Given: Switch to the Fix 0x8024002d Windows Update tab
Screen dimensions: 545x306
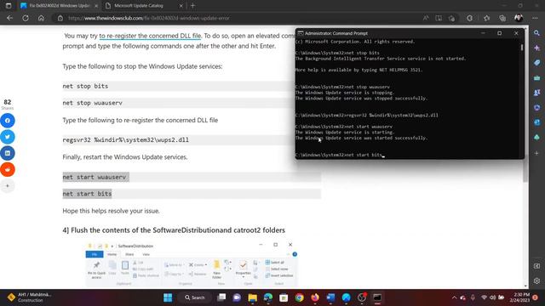Looking at the screenshot, I should (x=59, y=6).
